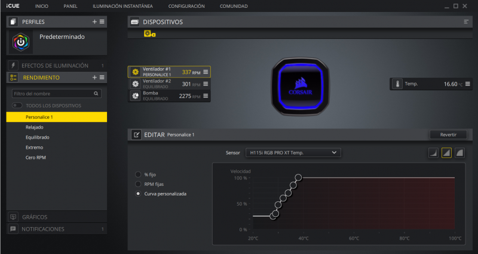Image resolution: width=478 pixels, height=254 pixels.
Task: Open the Sensor dropdown H115i RGB PRO XT Temp.
Action: pyautogui.click(x=293, y=152)
